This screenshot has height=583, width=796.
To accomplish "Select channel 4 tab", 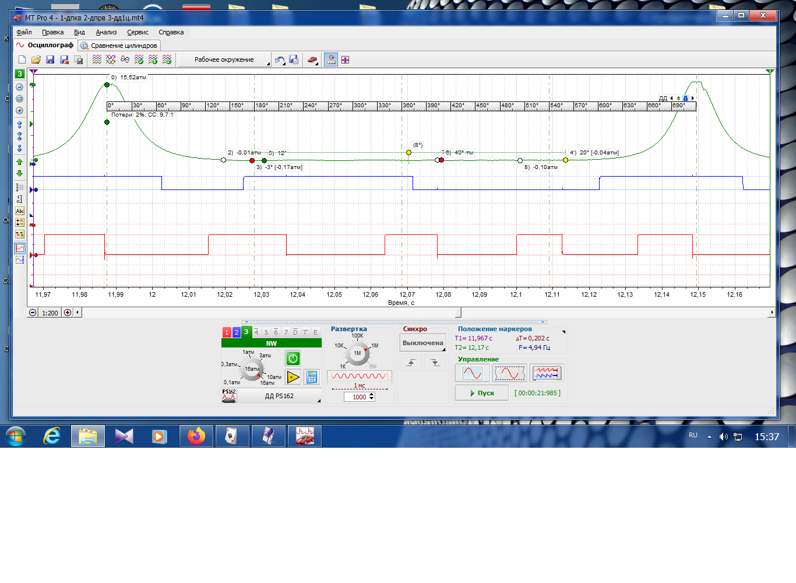I will point(256,332).
